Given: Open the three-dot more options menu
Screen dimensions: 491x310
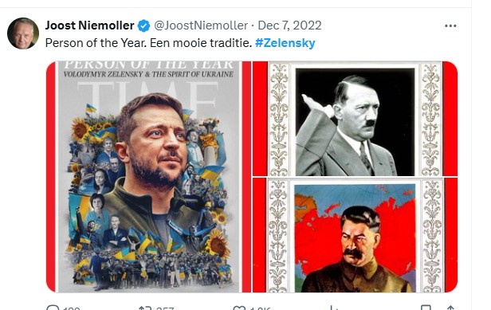Looking at the screenshot, I should pyautogui.click(x=450, y=26).
